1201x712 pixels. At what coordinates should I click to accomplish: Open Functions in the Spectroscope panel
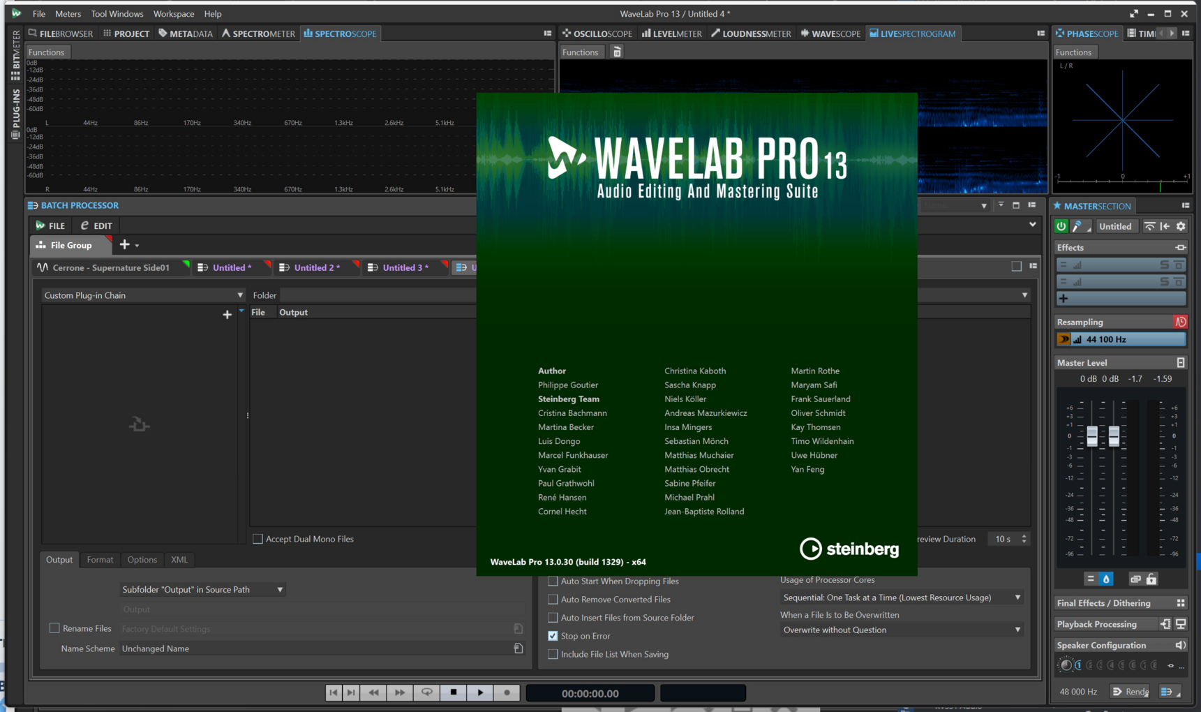click(47, 52)
